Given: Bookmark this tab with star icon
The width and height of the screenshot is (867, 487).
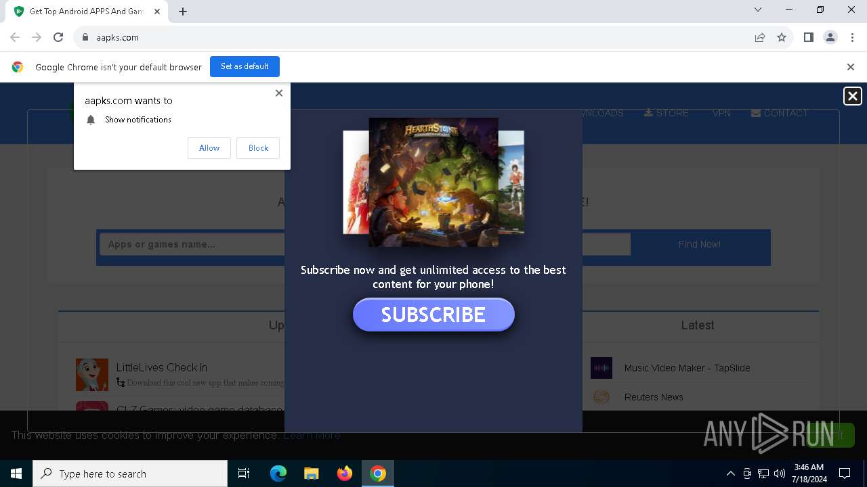Looking at the screenshot, I should coord(782,37).
